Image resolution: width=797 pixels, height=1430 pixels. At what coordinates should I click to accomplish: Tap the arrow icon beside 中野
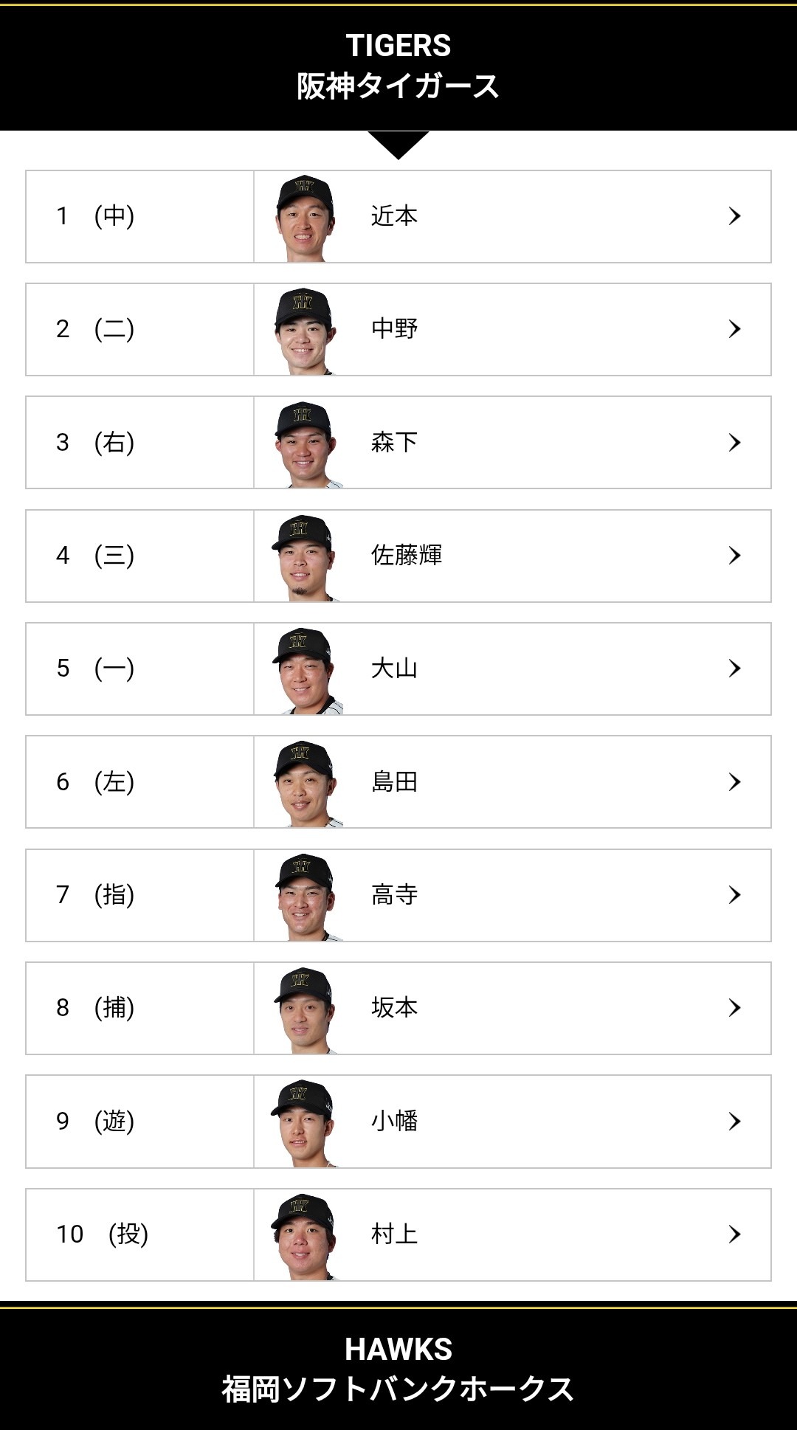734,329
